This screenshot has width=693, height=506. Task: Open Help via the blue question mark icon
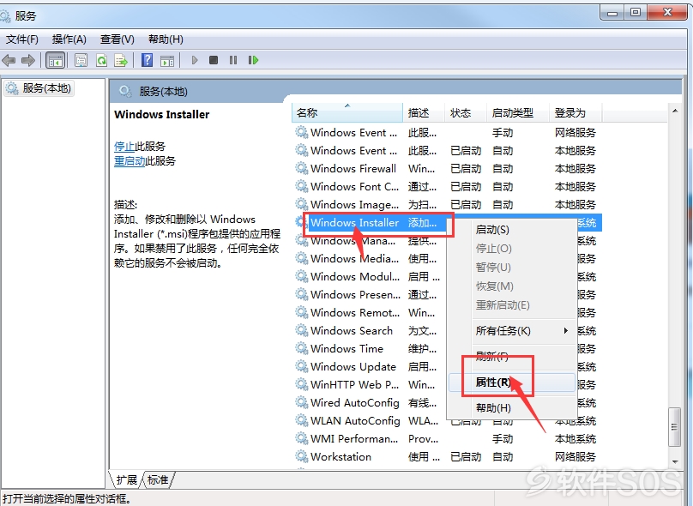click(x=148, y=60)
